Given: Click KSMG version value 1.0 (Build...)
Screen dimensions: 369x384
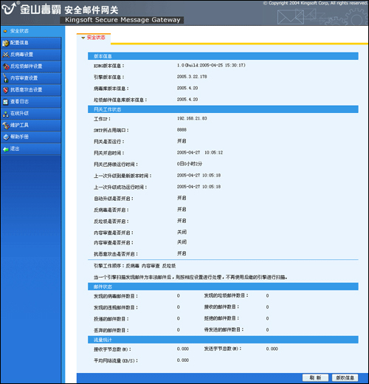Looking at the screenshot, I should pos(211,65).
